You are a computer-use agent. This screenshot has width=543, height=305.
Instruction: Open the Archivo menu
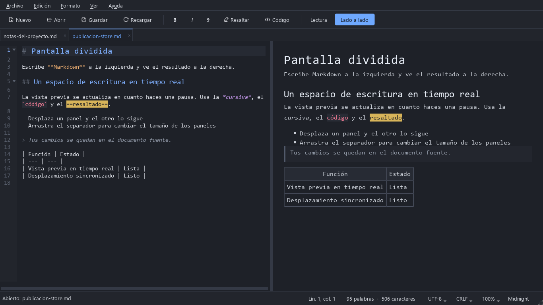[15, 6]
